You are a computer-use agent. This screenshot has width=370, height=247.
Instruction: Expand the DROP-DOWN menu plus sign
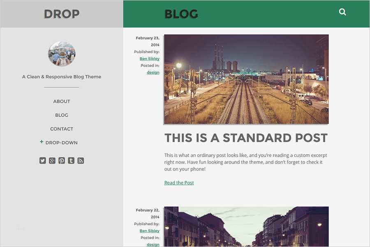pyautogui.click(x=42, y=142)
